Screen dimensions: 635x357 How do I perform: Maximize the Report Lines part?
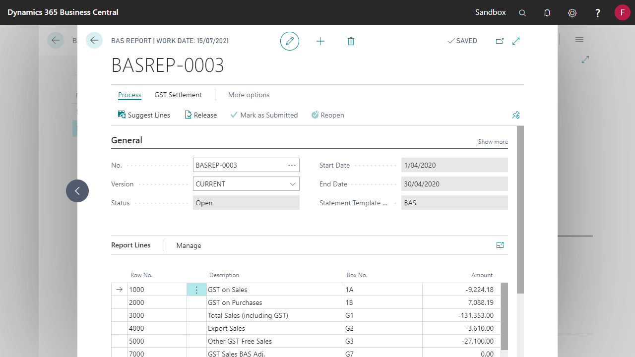500,245
